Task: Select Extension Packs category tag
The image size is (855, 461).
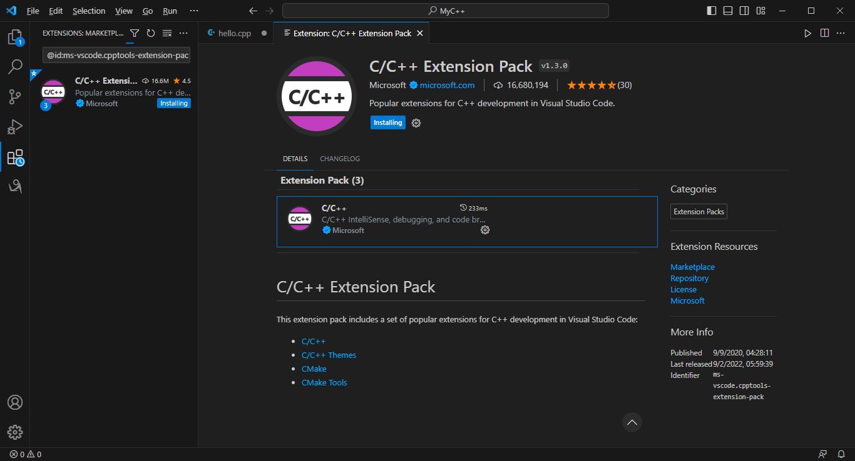Action: (699, 212)
